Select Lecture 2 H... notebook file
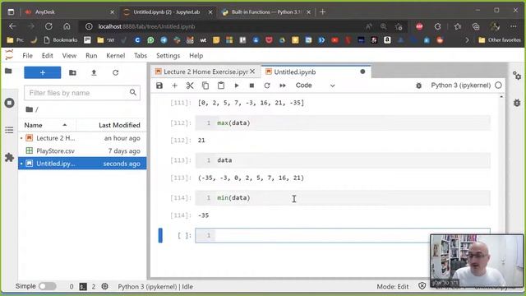 [82, 138]
